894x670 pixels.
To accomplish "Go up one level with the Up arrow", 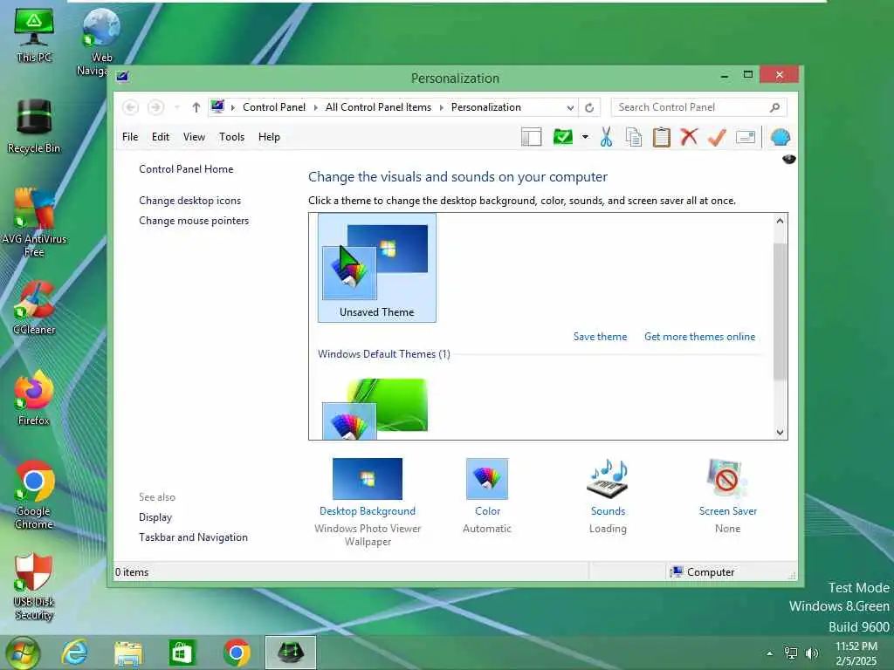I will [196, 107].
